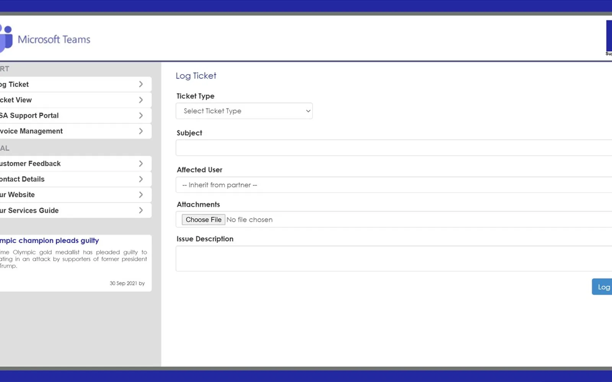This screenshot has height=382, width=612.
Task: Open the Select Ticket Type dropdown
Action: pos(244,111)
